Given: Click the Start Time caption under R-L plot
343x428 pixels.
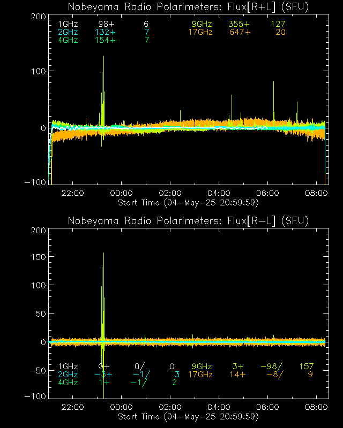Looking at the screenshot, I should (188, 417).
